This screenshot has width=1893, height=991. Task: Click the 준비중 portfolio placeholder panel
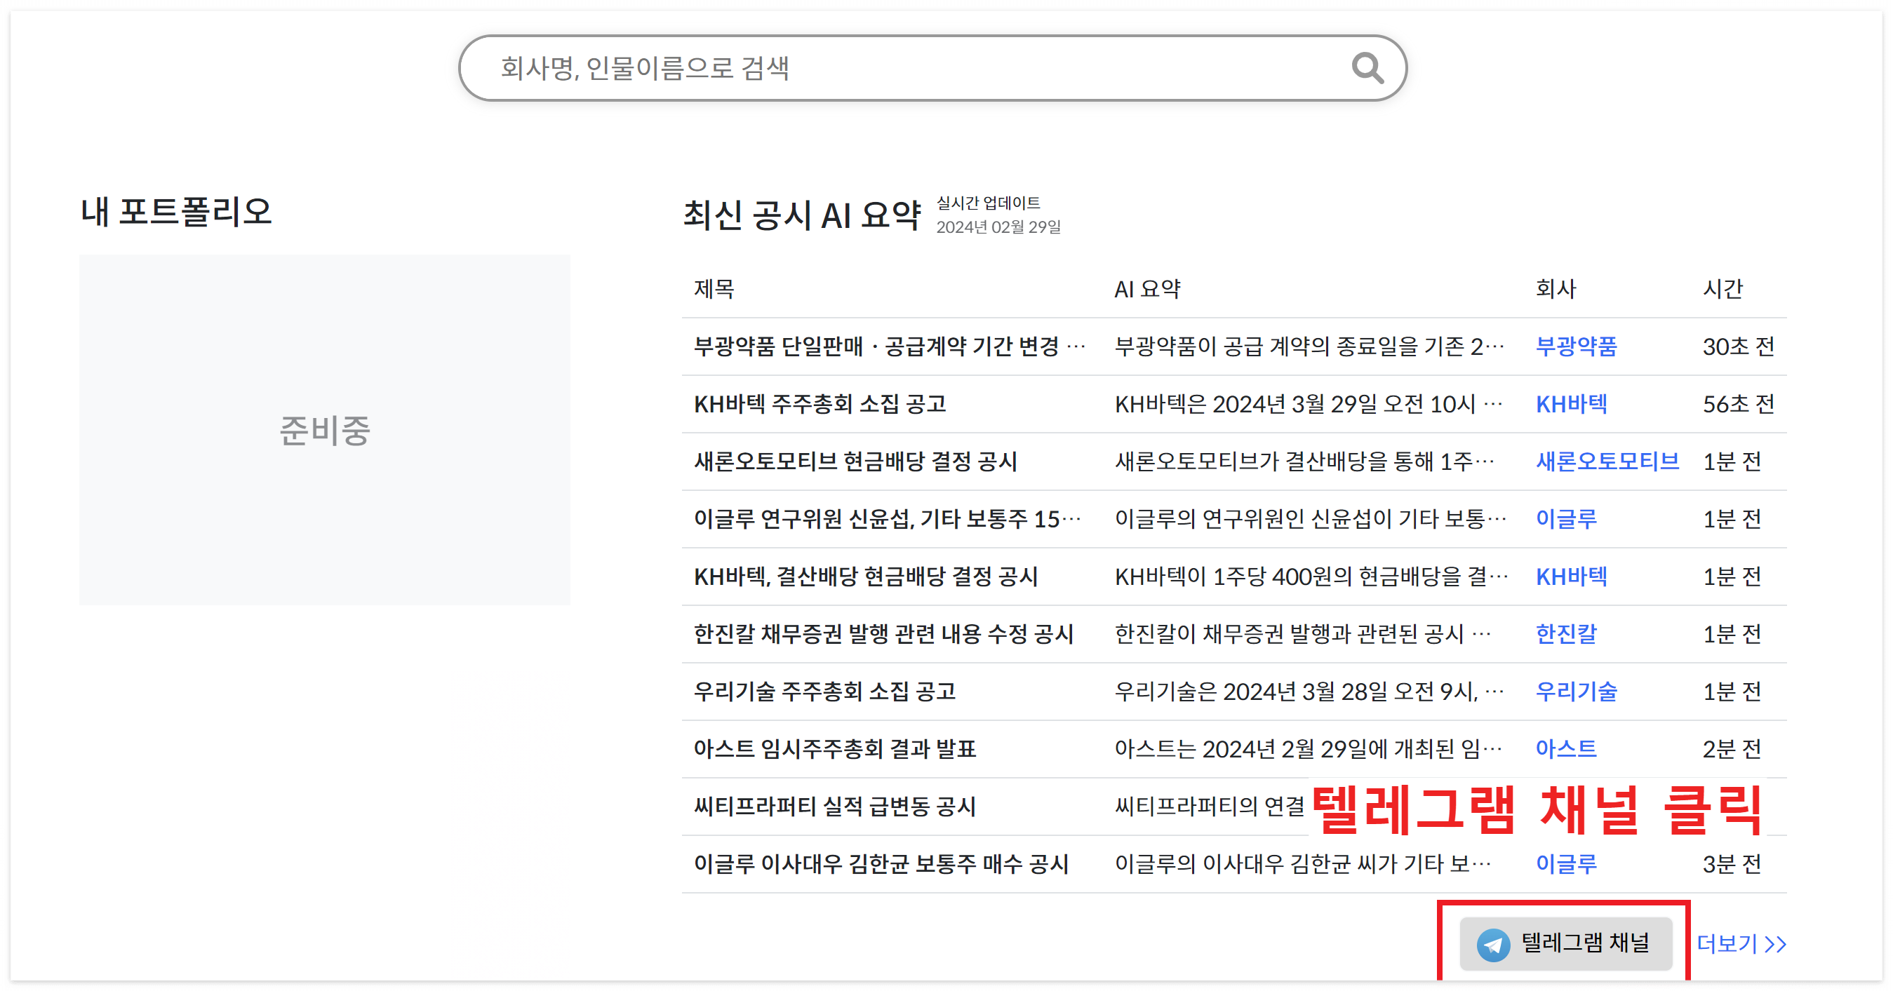pyautogui.click(x=324, y=431)
